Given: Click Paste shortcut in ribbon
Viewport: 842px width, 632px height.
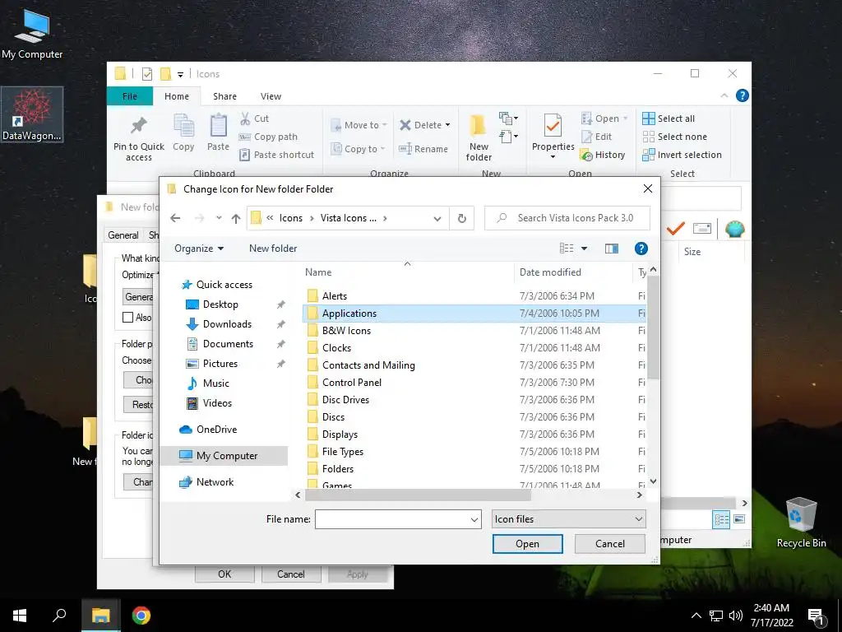Looking at the screenshot, I should click(x=276, y=155).
